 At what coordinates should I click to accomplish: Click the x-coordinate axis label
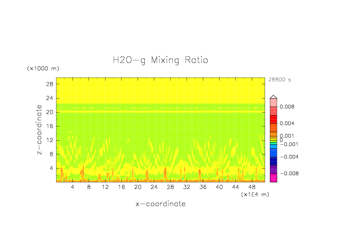click(x=160, y=204)
